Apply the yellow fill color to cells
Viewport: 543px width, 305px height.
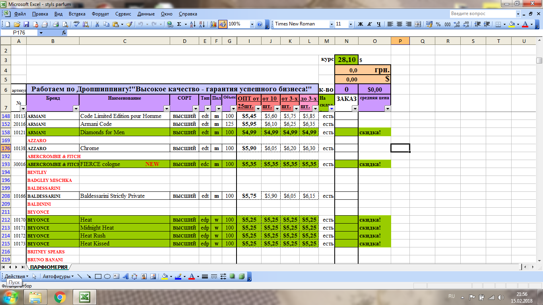512,24
